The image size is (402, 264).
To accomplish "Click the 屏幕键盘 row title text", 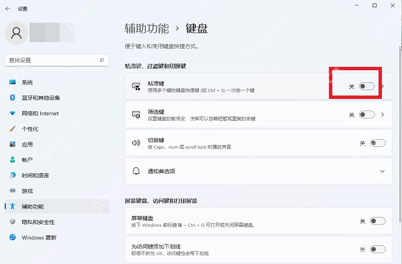I will [x=142, y=218].
